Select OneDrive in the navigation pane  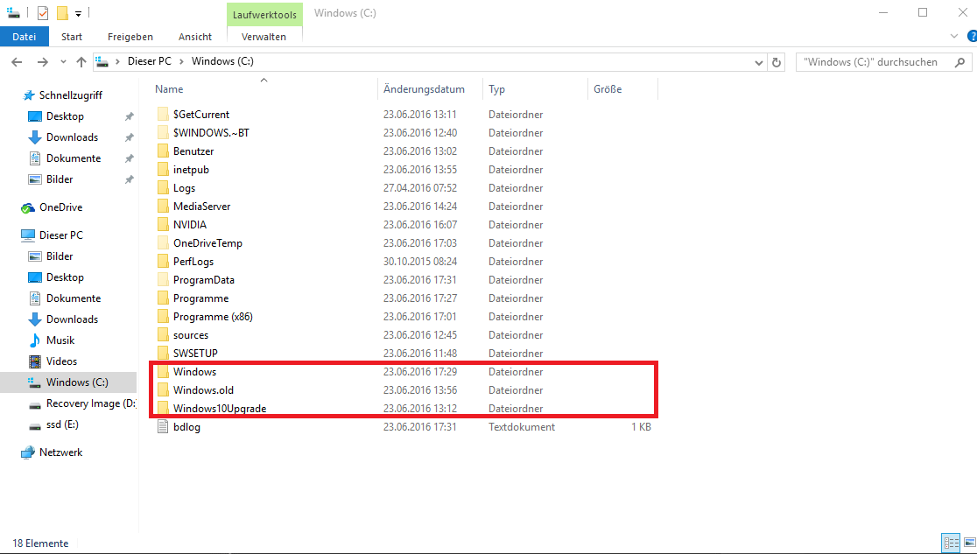click(60, 207)
